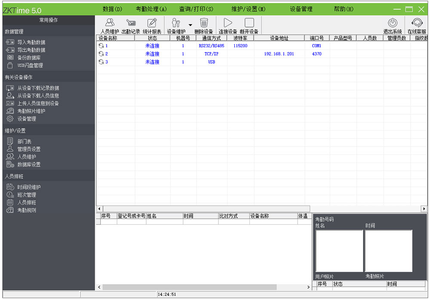Click 从设备下载记录数据 in sidebar
Image resolution: width=430 pixels, height=300 pixels.
(x=38, y=88)
